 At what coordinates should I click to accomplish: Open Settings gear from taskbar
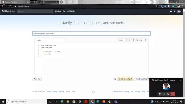pos(80,101)
